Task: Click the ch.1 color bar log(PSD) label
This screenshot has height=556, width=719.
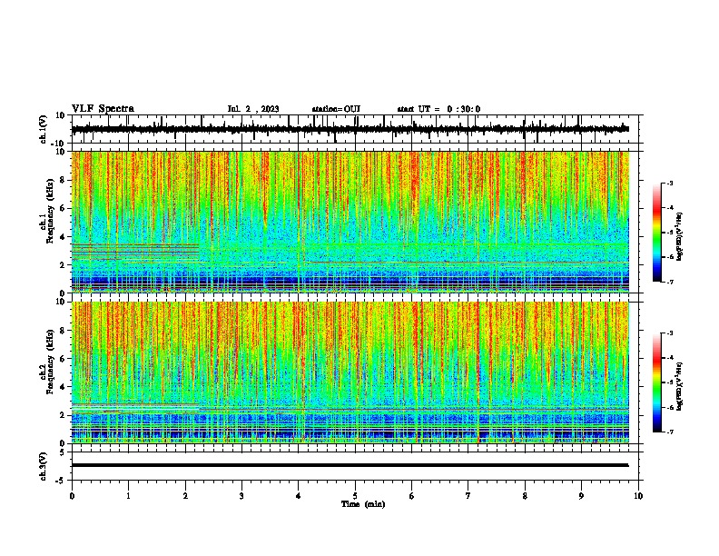Action: [x=680, y=237]
